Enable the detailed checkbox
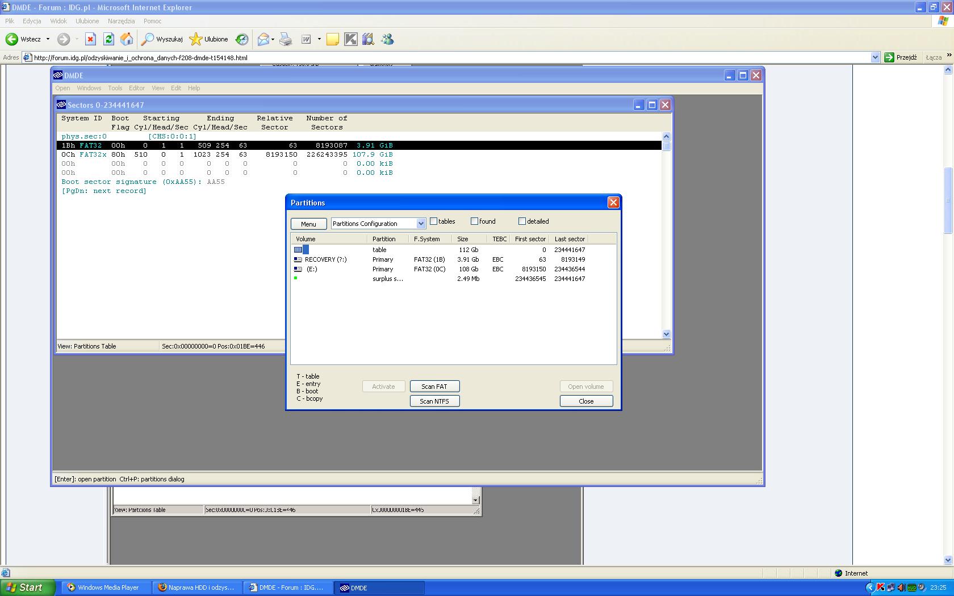954x596 pixels. [x=522, y=221]
